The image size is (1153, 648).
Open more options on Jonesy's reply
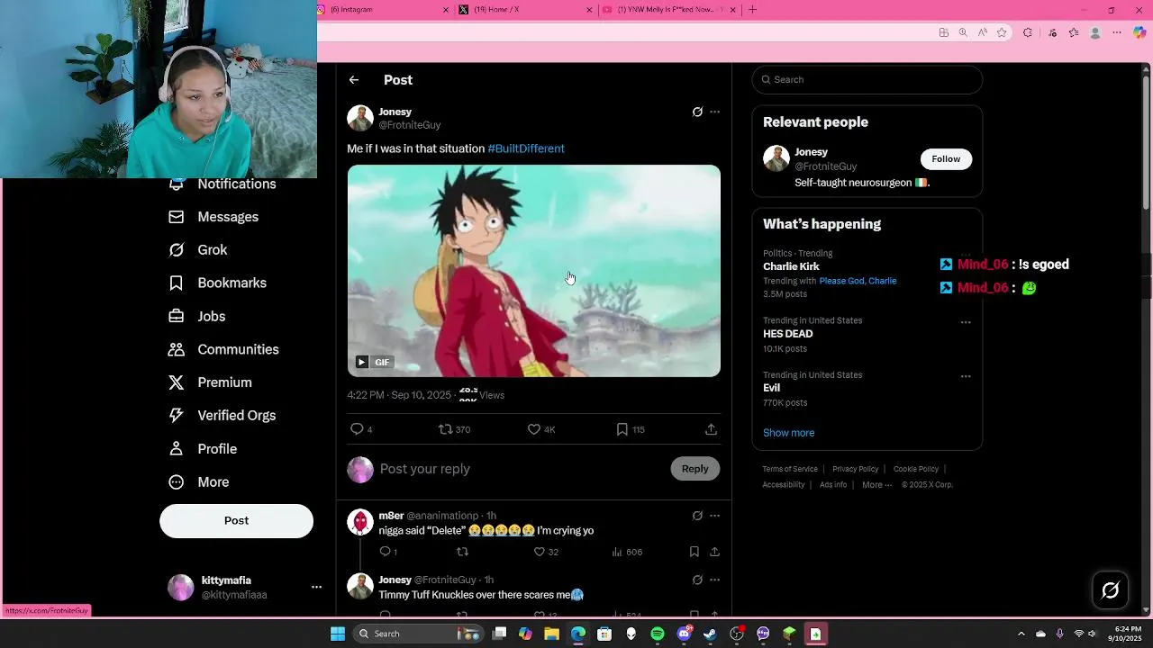[715, 580]
